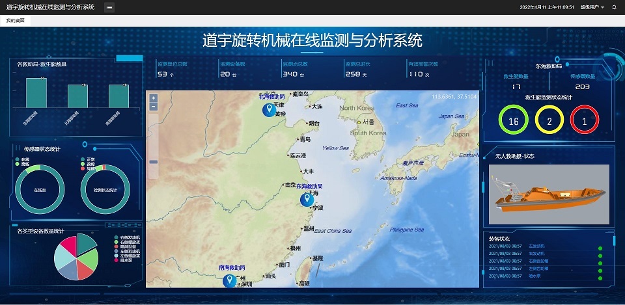Viewport: 625px width, 305px height.
Task: Click the map zoom level slider handle
Action: pos(154,161)
